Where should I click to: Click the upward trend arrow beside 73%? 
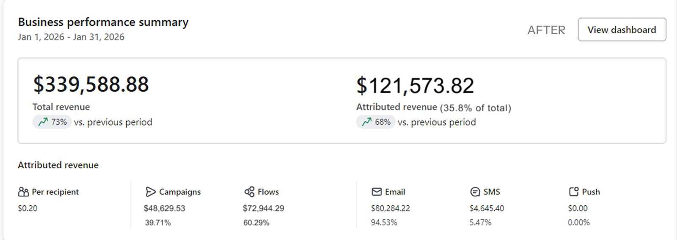coord(43,122)
